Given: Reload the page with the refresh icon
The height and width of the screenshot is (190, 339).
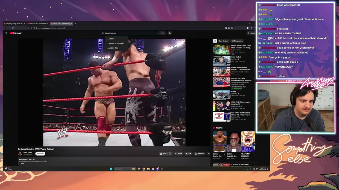Looking at the screenshot, I should click(x=12, y=28).
